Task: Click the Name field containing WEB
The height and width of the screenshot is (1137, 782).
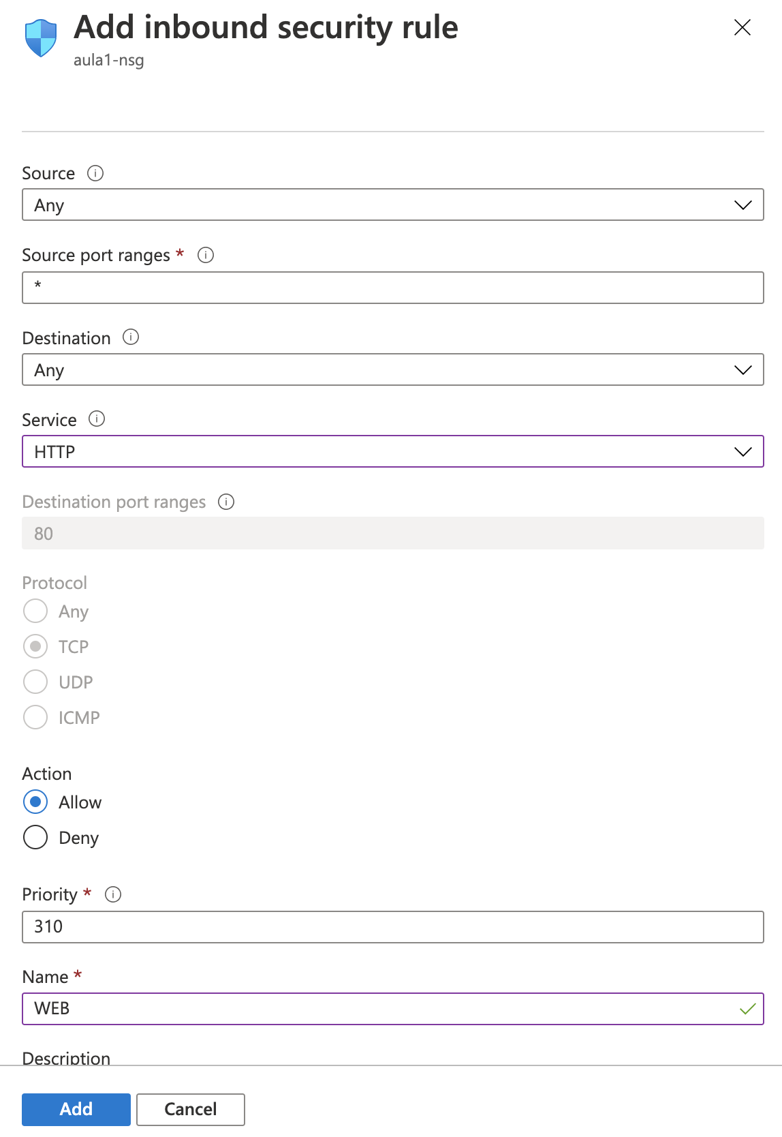Action: coord(381,1009)
